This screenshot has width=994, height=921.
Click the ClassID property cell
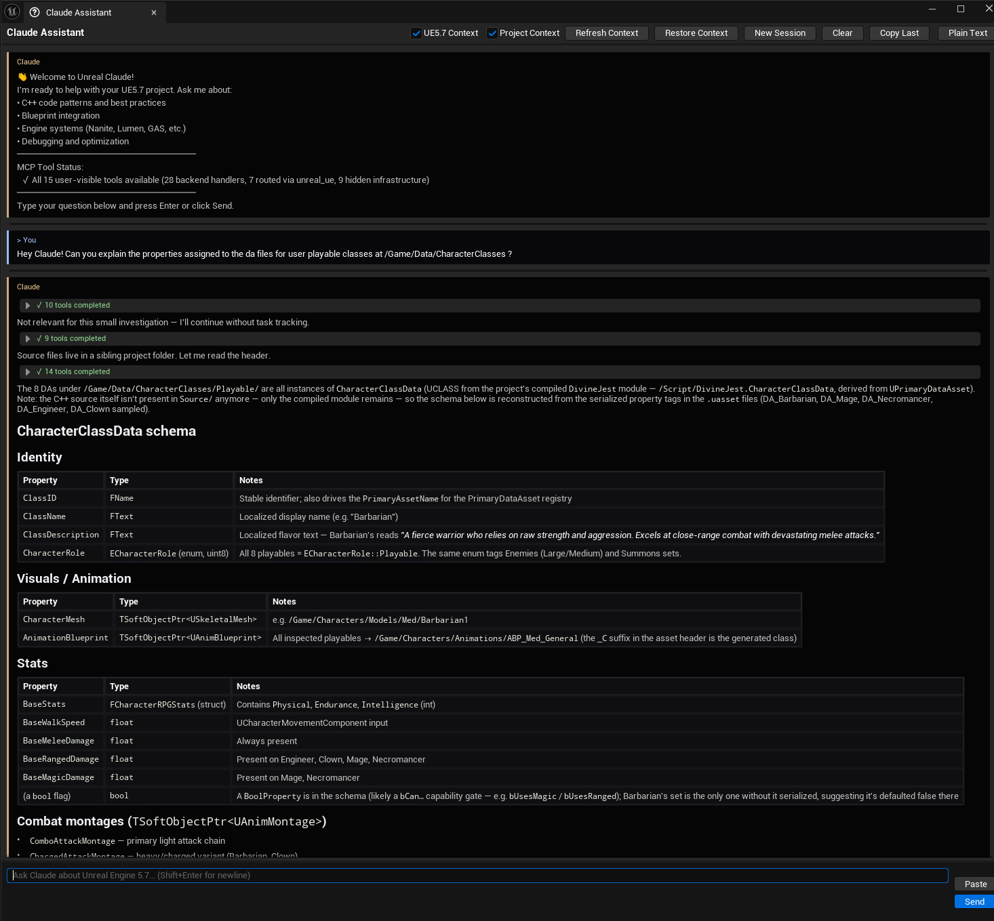(61, 499)
